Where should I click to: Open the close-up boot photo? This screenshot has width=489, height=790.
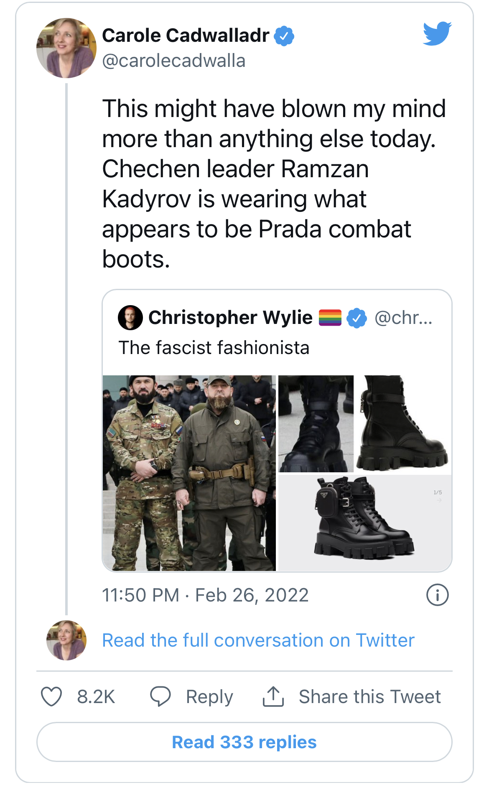point(316,423)
